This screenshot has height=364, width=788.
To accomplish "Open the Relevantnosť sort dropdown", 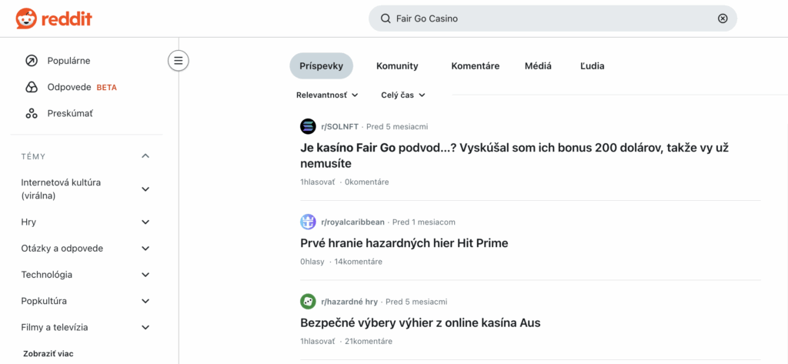I will [x=327, y=95].
